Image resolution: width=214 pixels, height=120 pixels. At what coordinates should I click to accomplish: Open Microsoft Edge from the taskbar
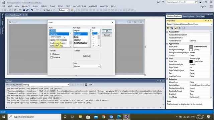coord(119,117)
